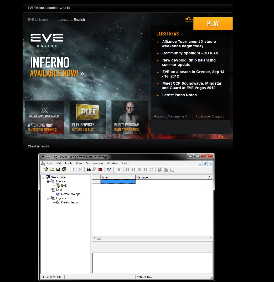Collapse the Devices tree node
Screen dimensions: 274x282
[48, 181]
